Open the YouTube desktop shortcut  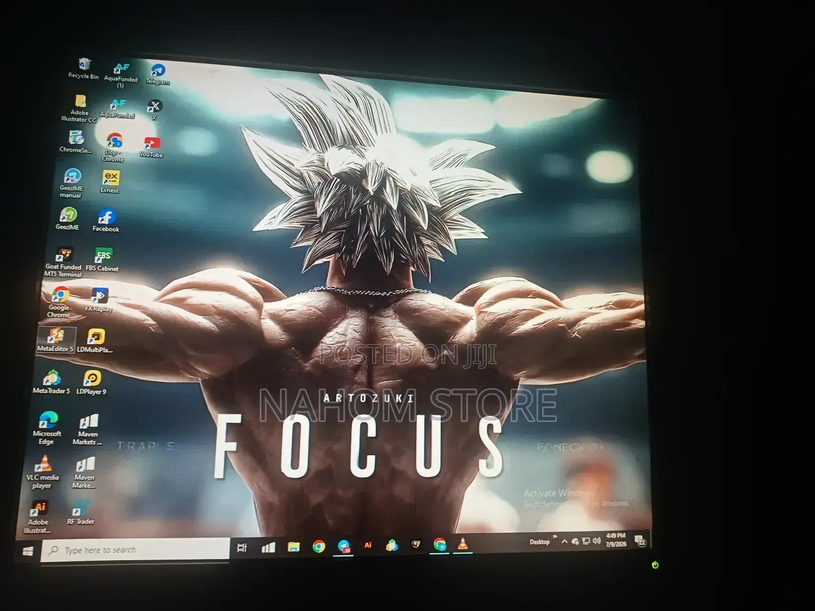151,147
